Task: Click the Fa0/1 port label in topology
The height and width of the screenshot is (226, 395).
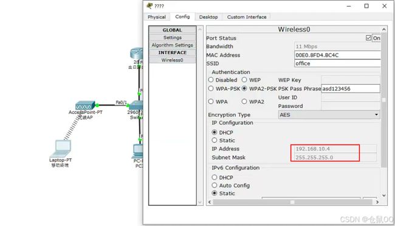Action: point(121,102)
